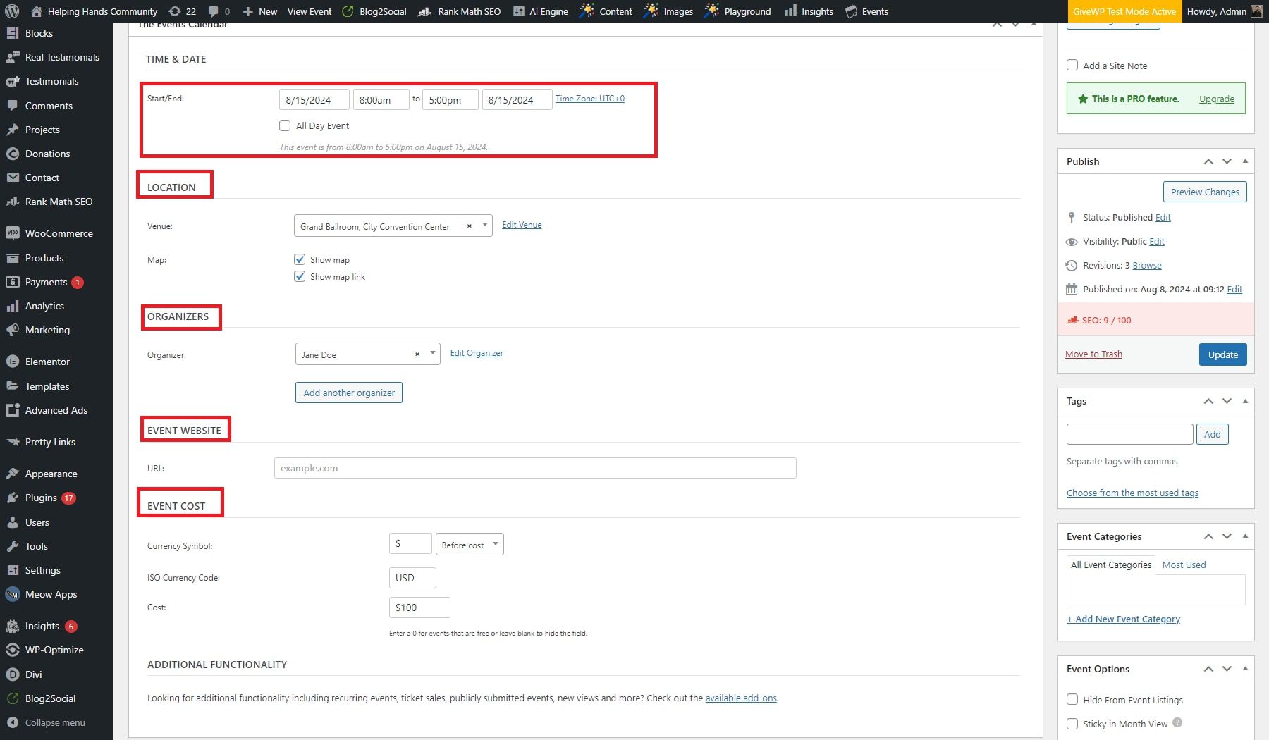1269x740 pixels.
Task: Open WooCommerce from the sidebar
Action: 59,233
